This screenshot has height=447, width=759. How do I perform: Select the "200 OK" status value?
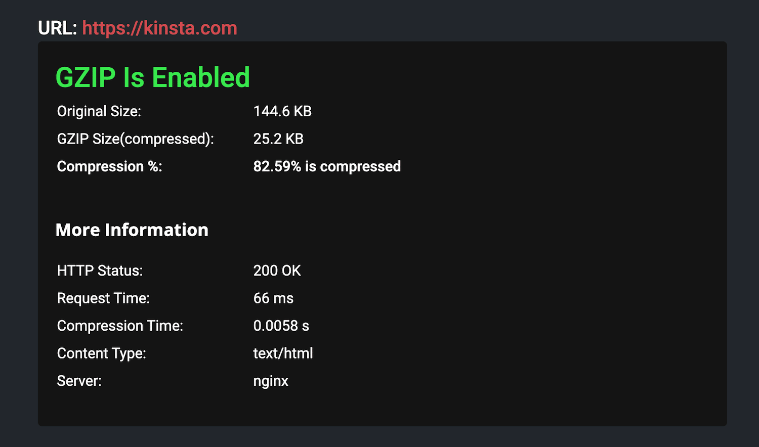point(277,271)
